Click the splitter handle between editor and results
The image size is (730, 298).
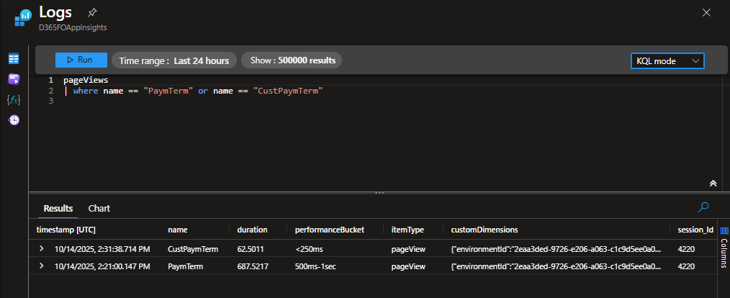(x=379, y=192)
